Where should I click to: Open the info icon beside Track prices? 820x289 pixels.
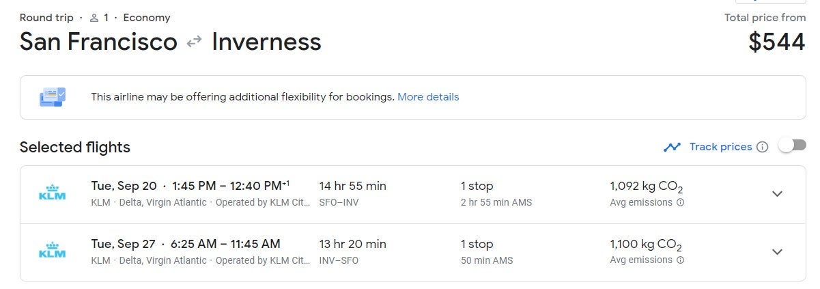click(763, 147)
